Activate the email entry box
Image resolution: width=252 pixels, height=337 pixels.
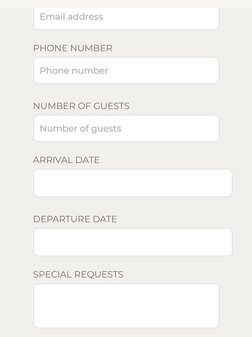126,18
